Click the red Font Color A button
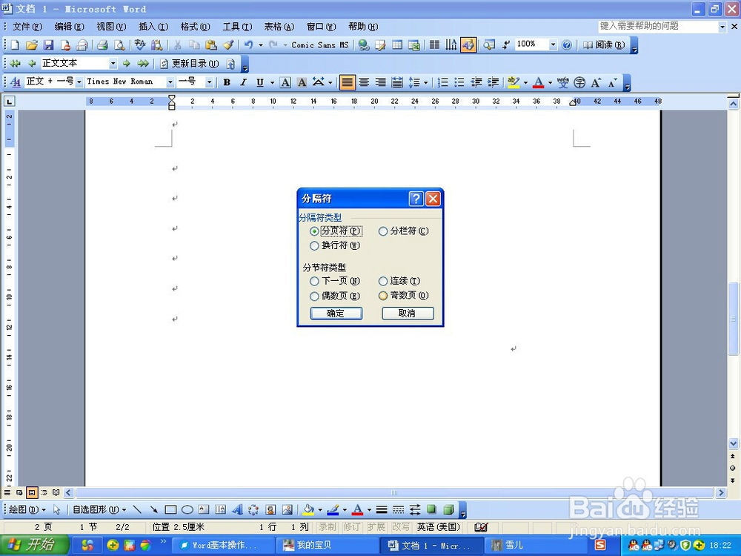The width and height of the screenshot is (741, 556). tap(538, 82)
